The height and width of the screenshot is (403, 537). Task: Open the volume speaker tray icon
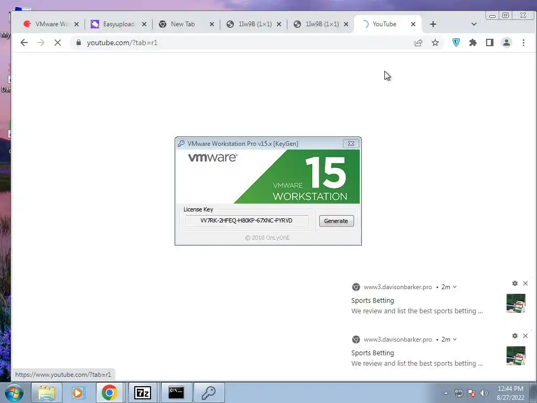click(484, 393)
